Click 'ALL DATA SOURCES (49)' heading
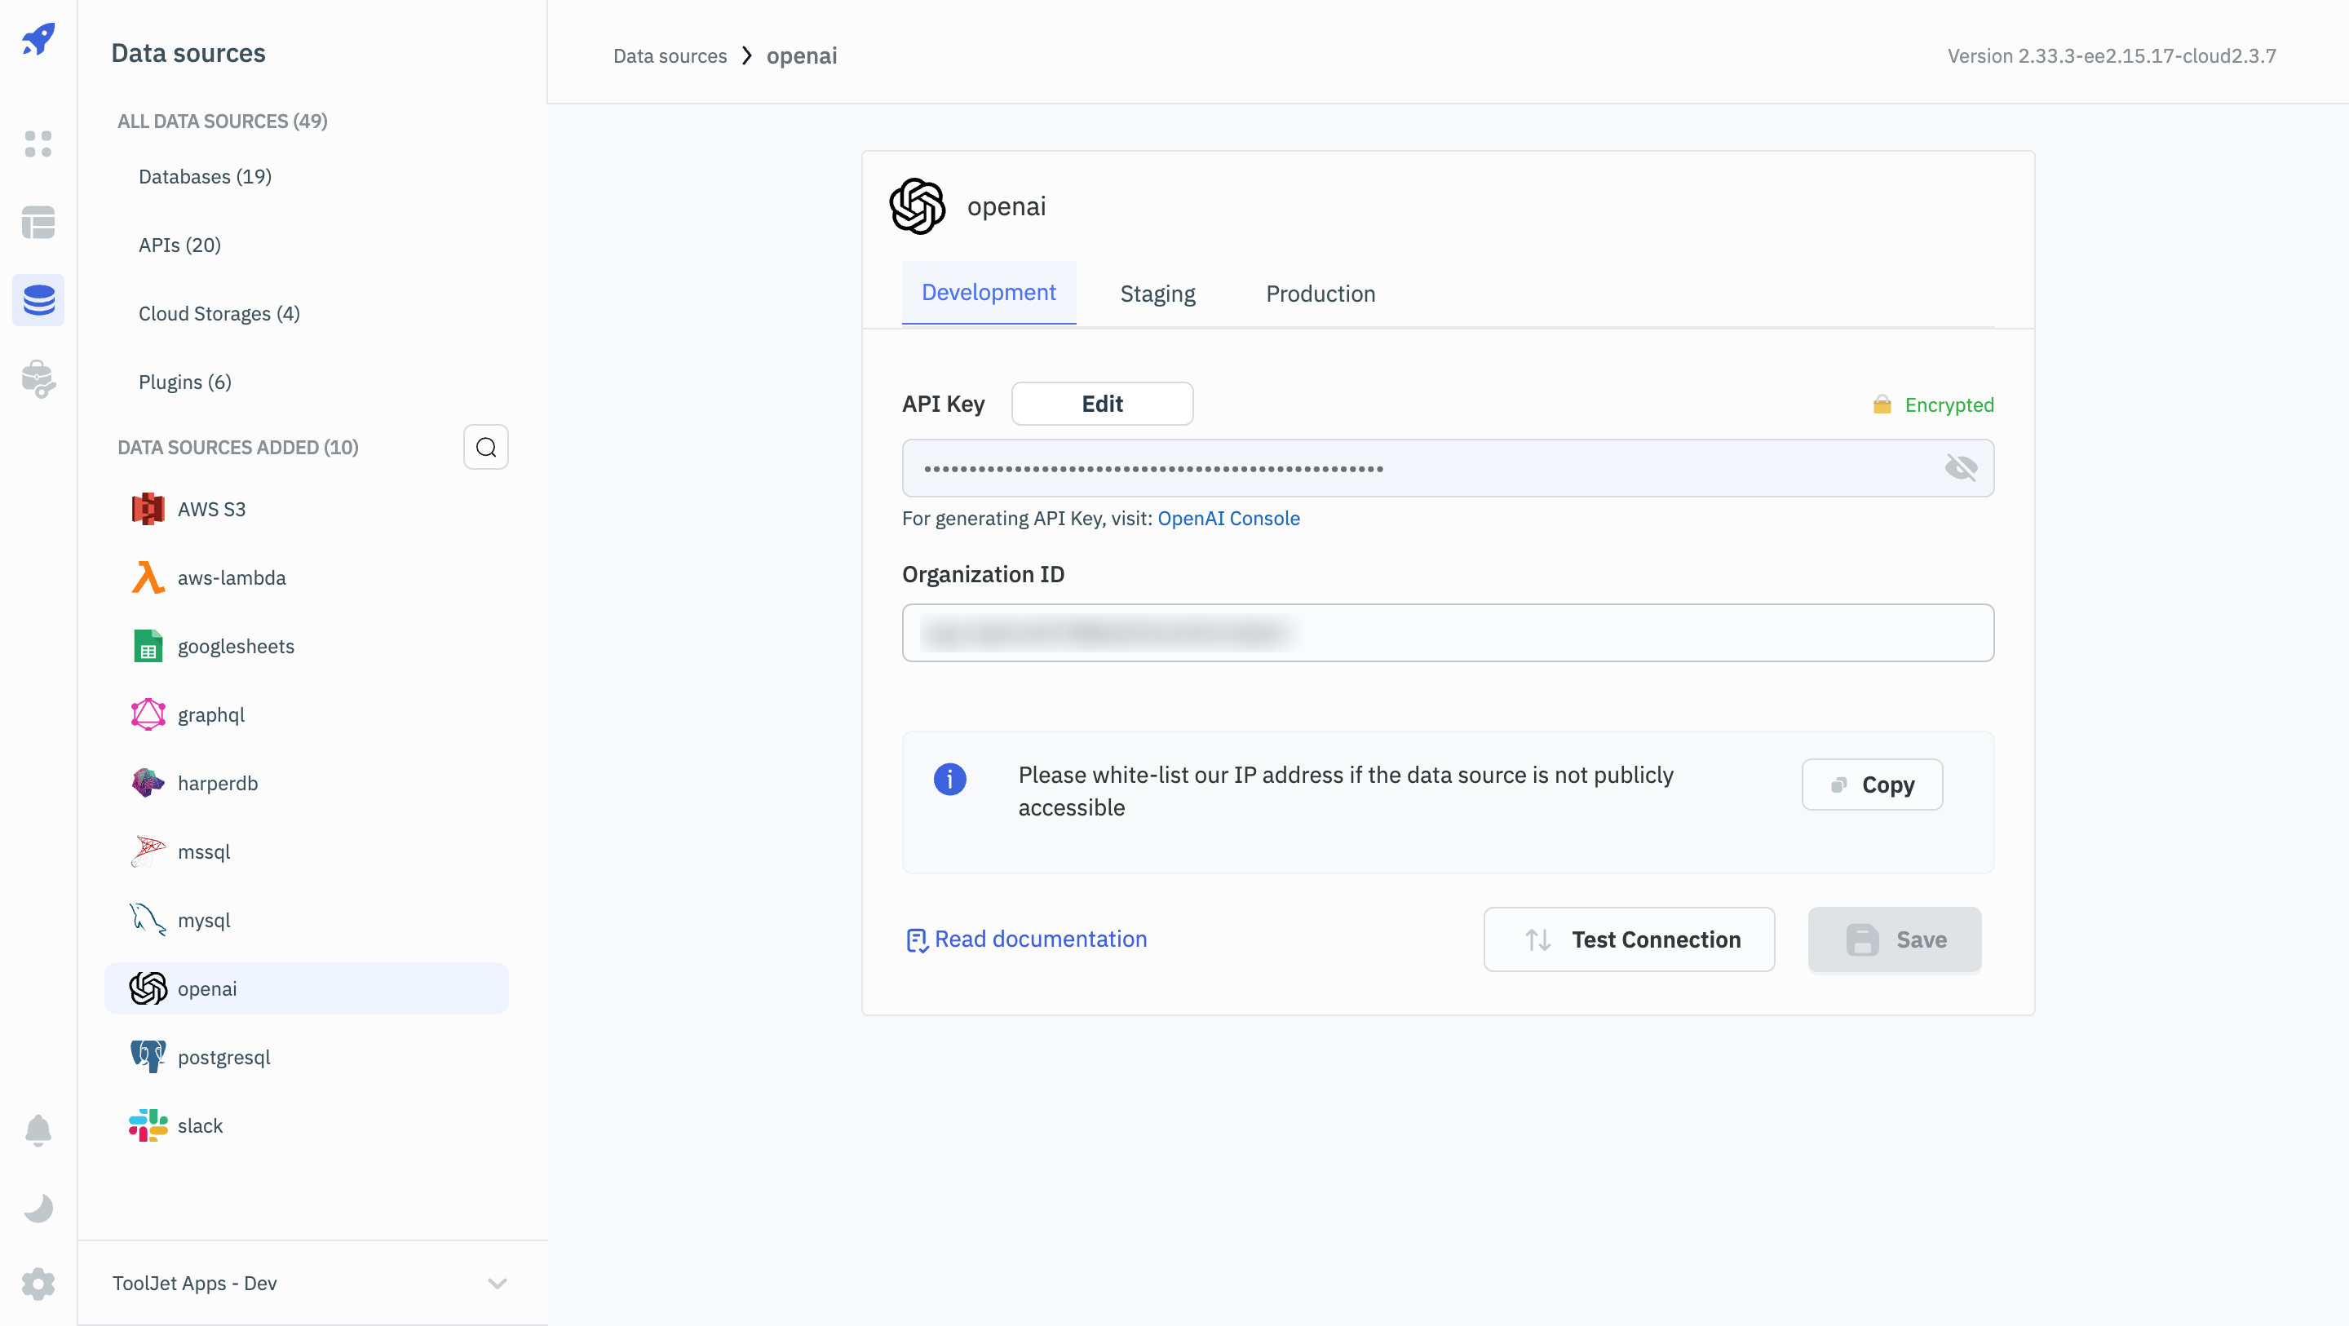 pos(223,122)
